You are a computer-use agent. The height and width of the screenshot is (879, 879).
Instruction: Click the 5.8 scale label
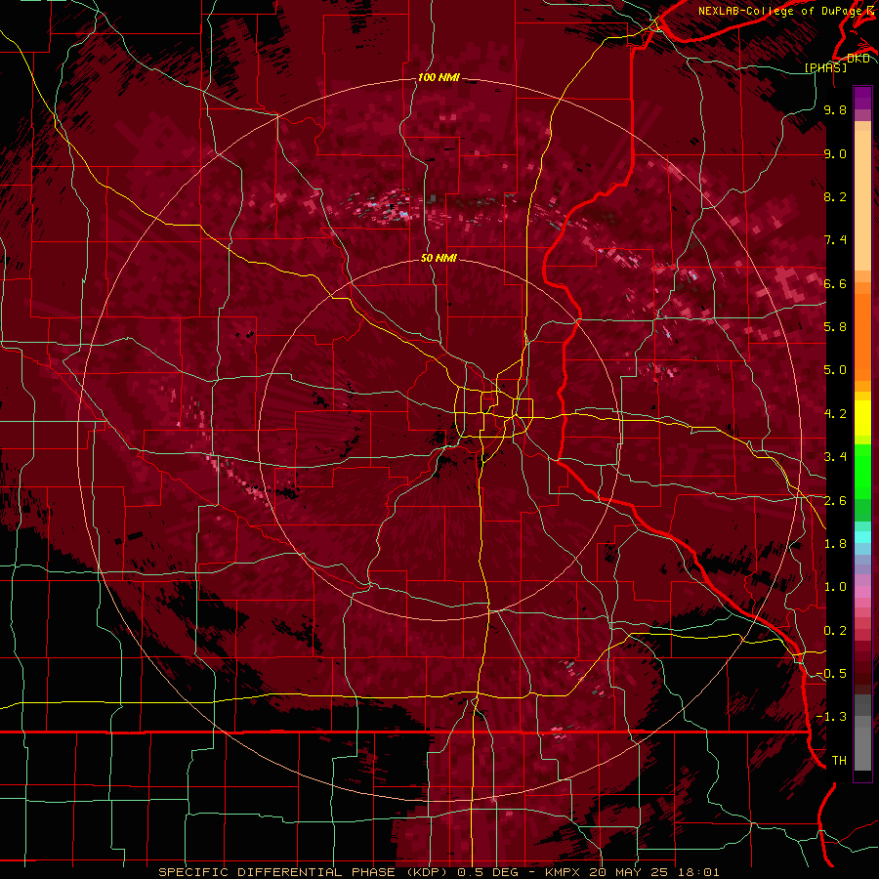835,327
